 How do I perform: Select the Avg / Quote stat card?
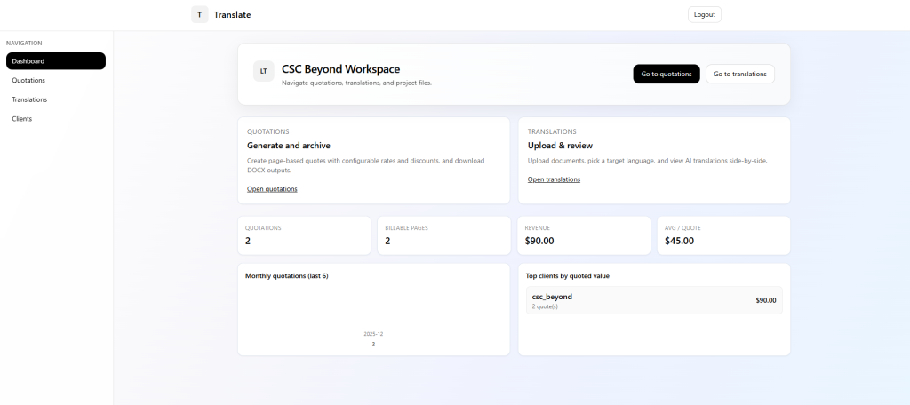tap(723, 235)
